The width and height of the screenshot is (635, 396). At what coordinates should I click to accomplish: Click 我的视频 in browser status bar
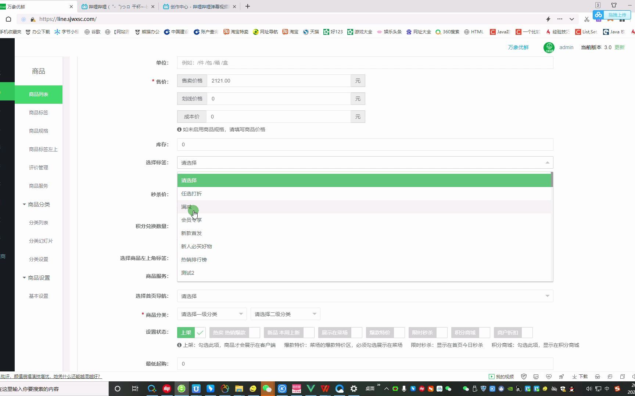[x=501, y=377]
